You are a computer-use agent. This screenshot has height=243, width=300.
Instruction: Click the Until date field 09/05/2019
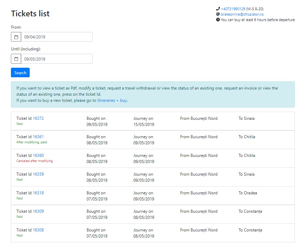tap(57, 59)
